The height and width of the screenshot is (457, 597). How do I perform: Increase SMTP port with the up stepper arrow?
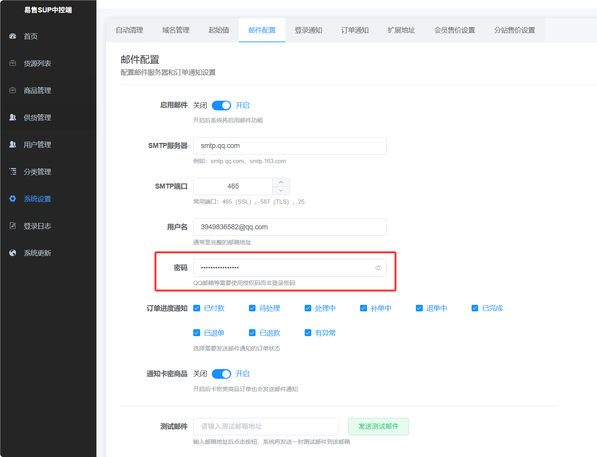click(x=281, y=182)
